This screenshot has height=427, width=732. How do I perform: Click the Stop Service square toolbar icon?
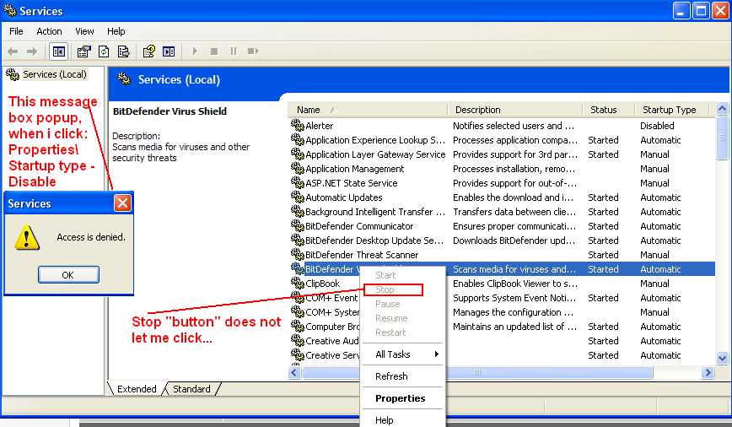[x=214, y=51]
